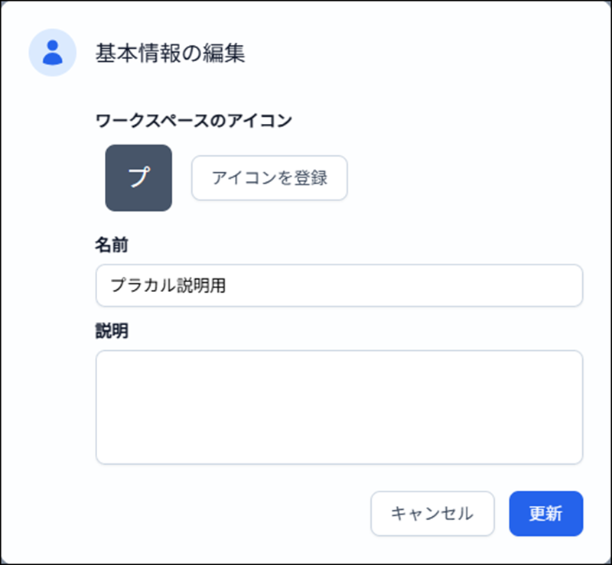Click the ワークスペースのアイコン label
This screenshot has width=612, height=565.
click(x=194, y=120)
